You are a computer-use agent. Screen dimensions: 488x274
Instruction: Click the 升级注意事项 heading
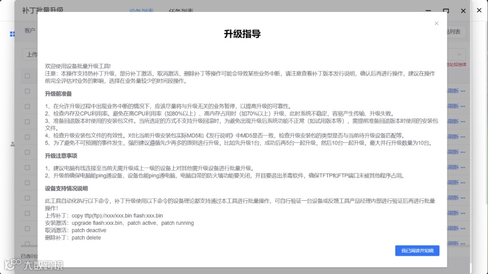pos(61,156)
